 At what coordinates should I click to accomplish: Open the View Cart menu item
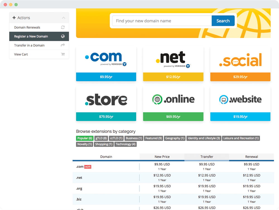tap(21, 54)
